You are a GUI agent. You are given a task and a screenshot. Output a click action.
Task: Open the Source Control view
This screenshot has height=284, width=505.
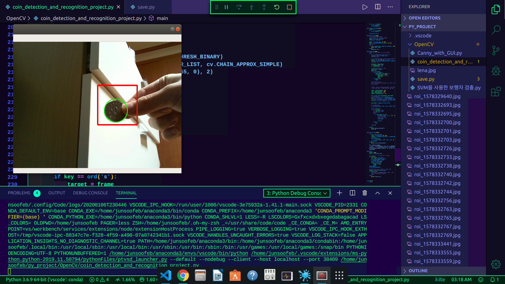click(x=496, y=50)
